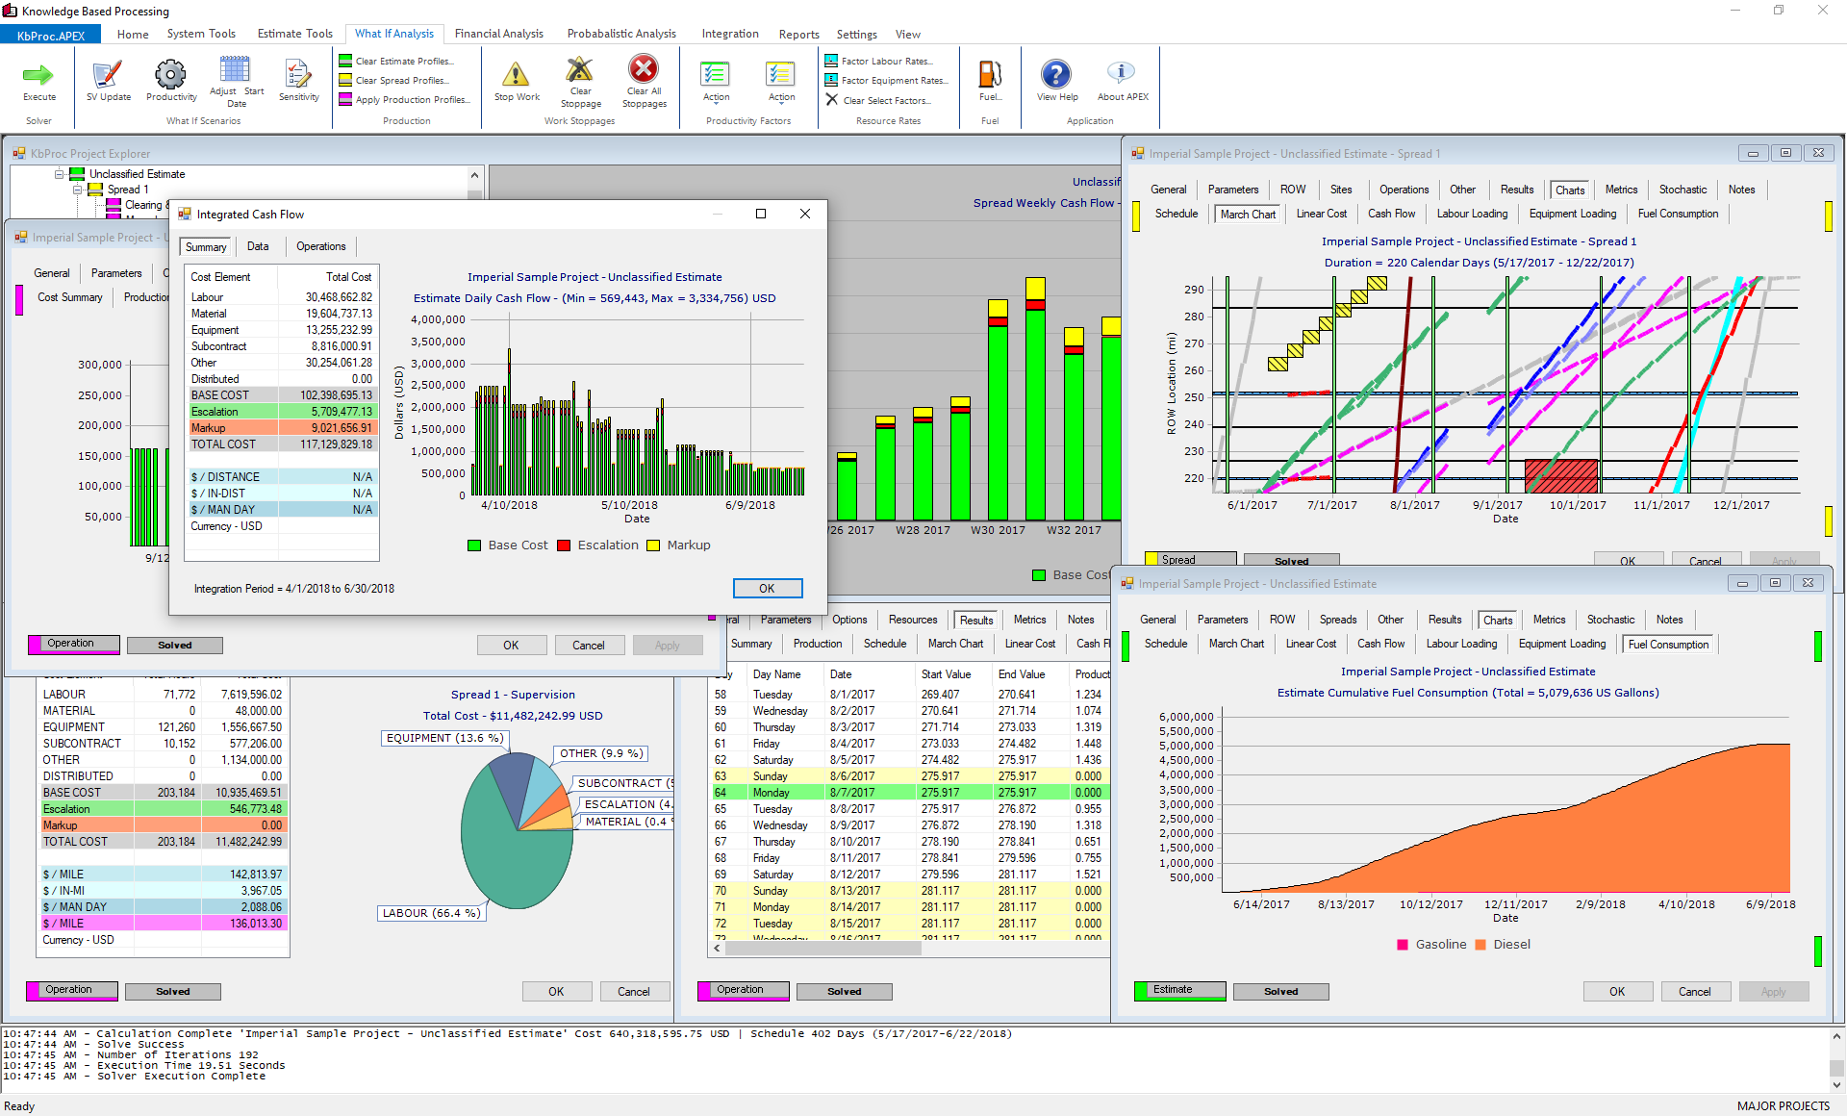Viewport: 1847px width, 1116px height.
Task: Switch to the Data tab in Integrated Cash Flow
Action: coord(258,246)
